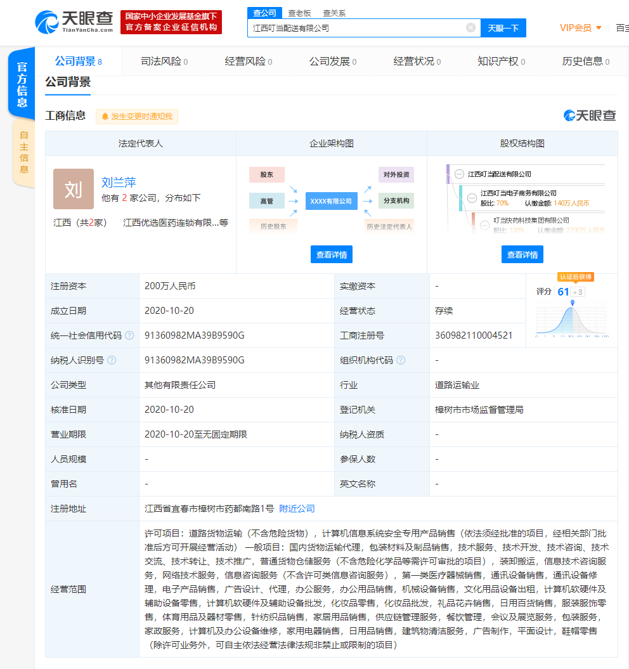This screenshot has height=669, width=629.
Task: Click the 分支机构 box in diagram
Action: (396, 200)
